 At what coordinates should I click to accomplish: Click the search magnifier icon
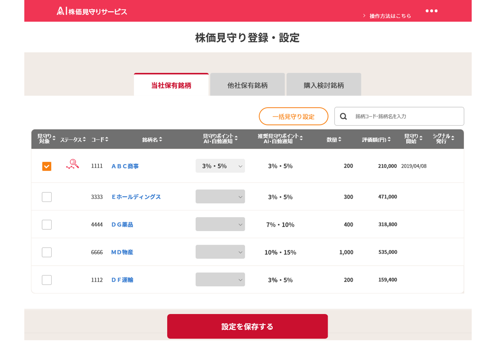(343, 117)
